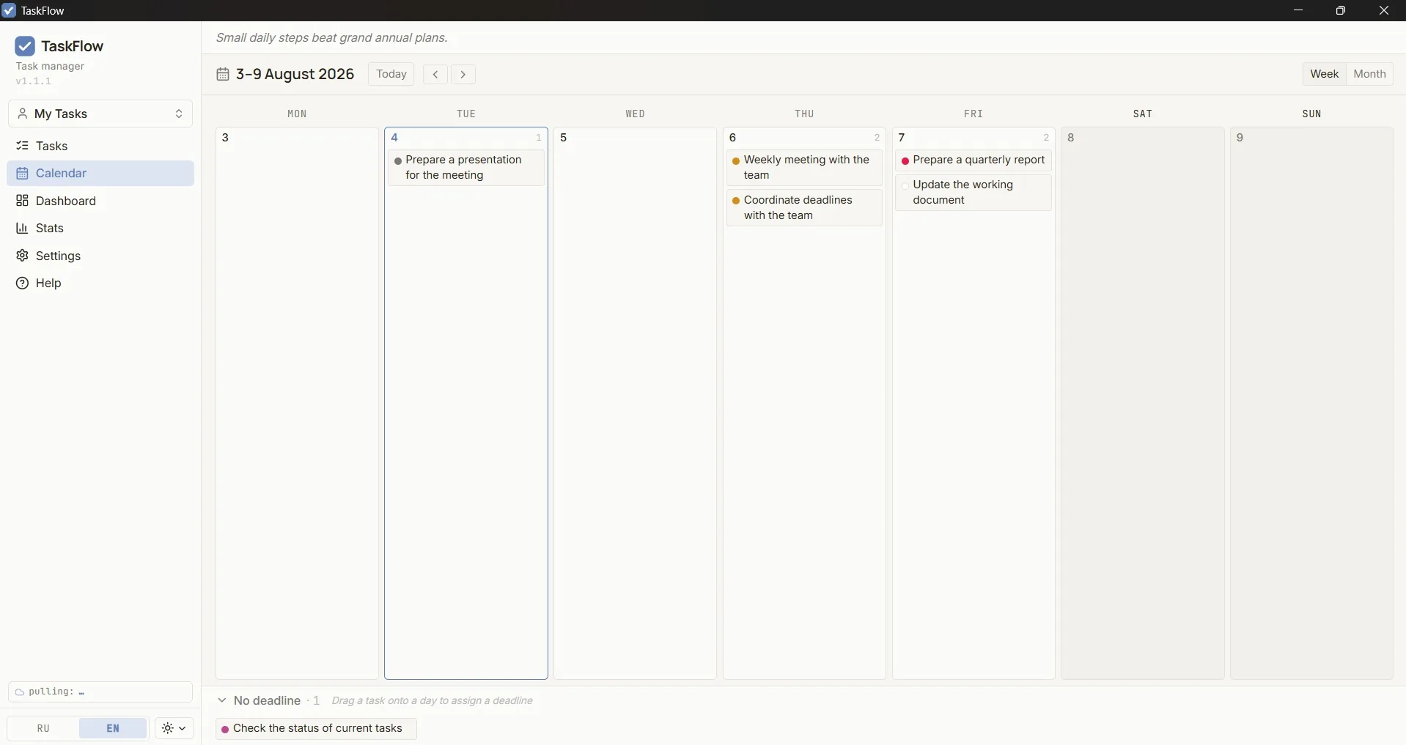Image resolution: width=1406 pixels, height=745 pixels.
Task: Open task 'Prepare a quarterly report'
Action: click(973, 160)
